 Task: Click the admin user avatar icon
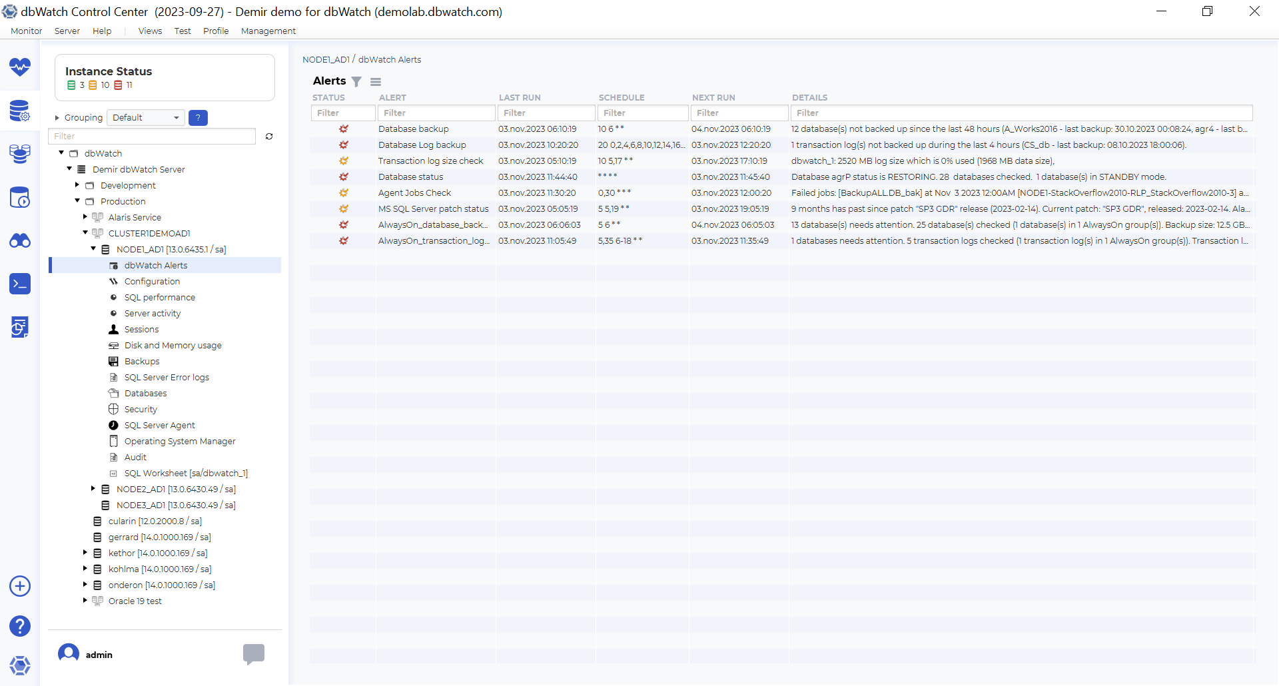click(x=69, y=654)
